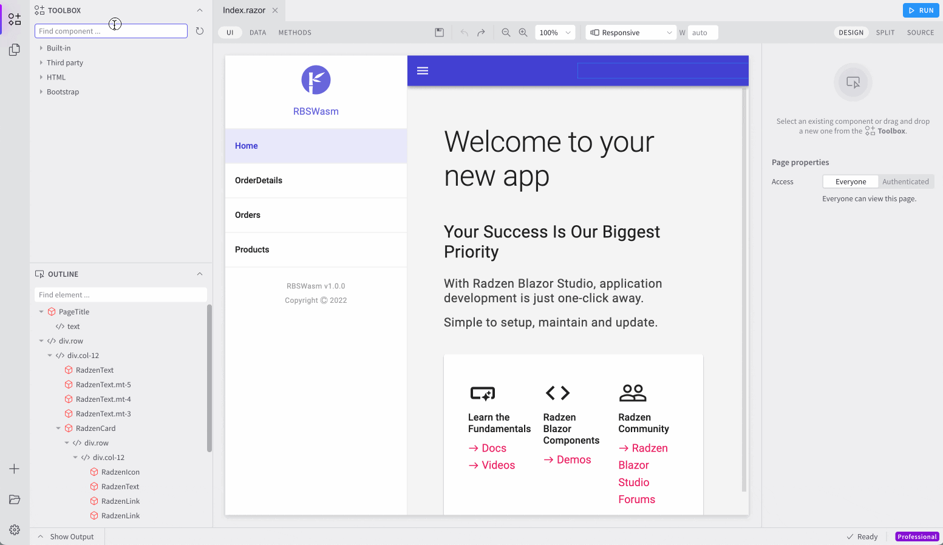Collapse the RadzenCard outline node arrow

pos(58,428)
